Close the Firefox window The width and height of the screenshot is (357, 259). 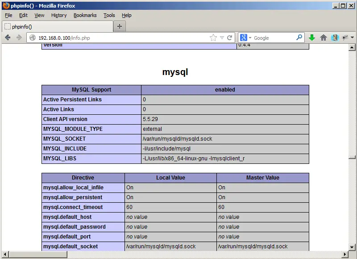351,6
